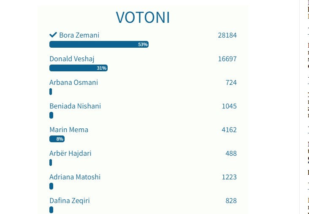Click Adriana Matoshi's 1223 vote count

(229, 177)
